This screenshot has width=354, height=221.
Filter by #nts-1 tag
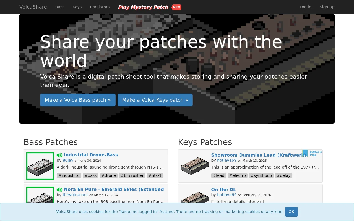click(x=155, y=175)
